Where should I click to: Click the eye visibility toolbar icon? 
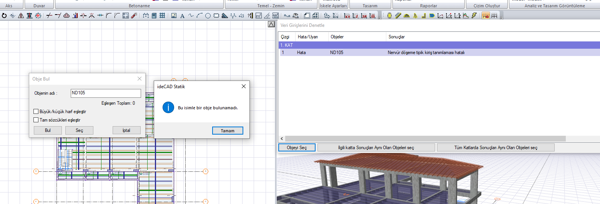(296, 16)
